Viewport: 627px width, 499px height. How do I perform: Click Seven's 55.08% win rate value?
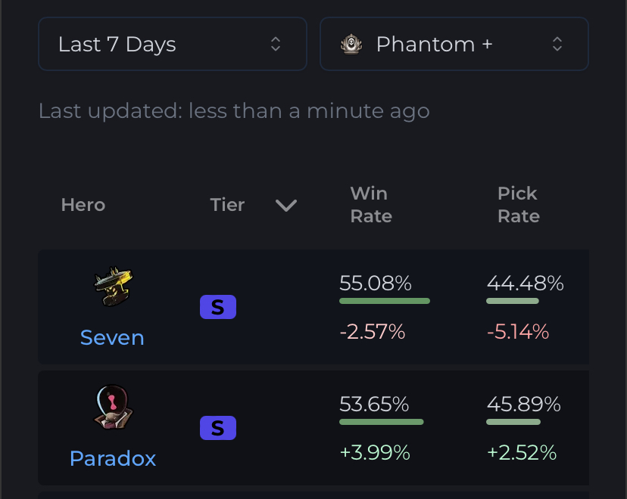coord(376,283)
